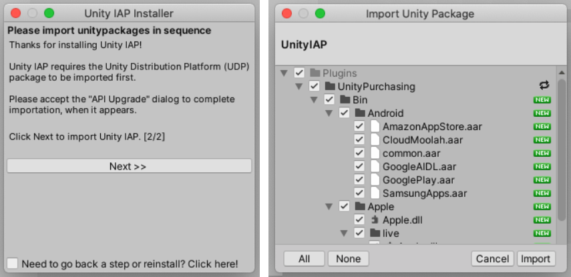
Task: Click the AmazonAppStore.aar file icon
Action: click(375, 127)
